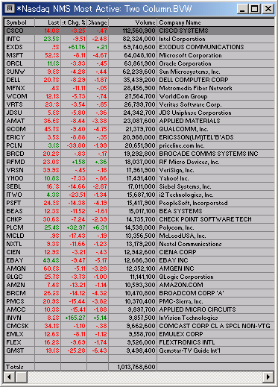Select the GMST Gemstar row

(x=139, y=350)
